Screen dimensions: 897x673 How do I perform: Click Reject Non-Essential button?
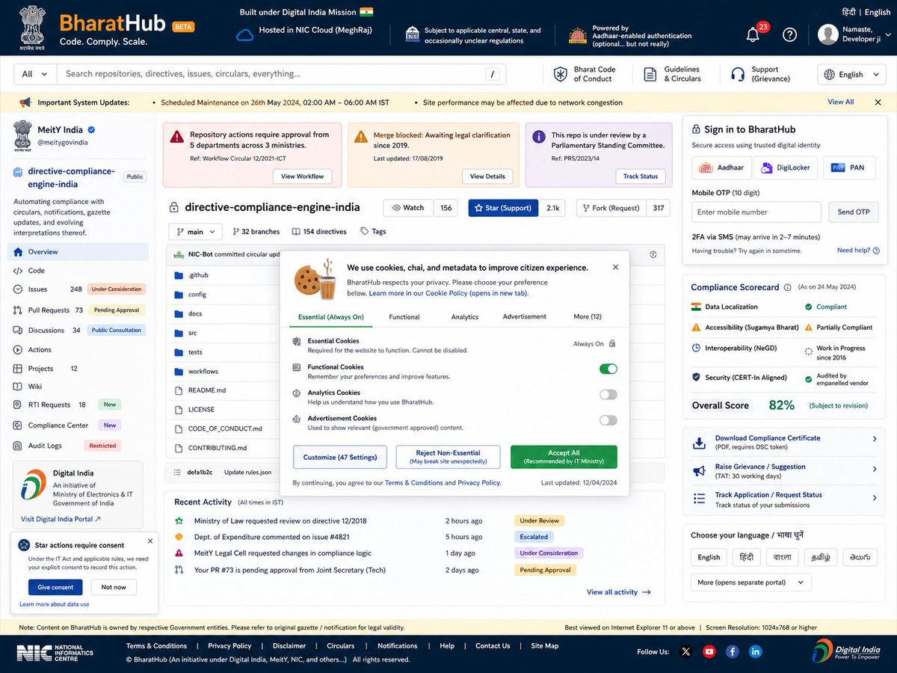click(x=448, y=457)
